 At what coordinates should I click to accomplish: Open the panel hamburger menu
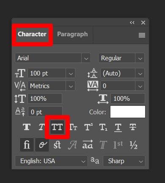pos(142,35)
